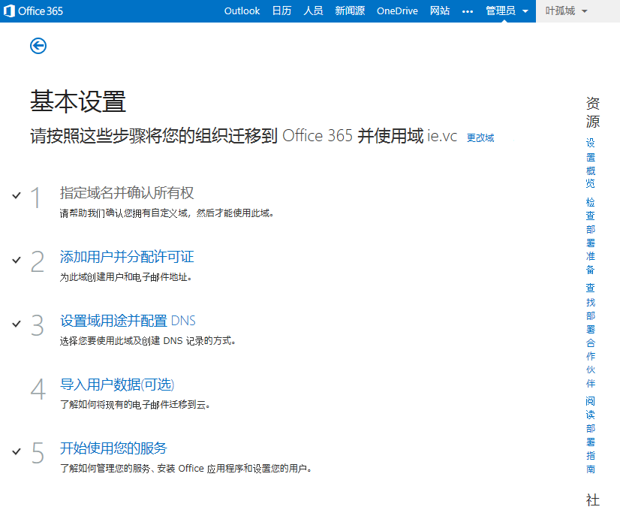Open 网站 in the top navigation

pyautogui.click(x=440, y=11)
